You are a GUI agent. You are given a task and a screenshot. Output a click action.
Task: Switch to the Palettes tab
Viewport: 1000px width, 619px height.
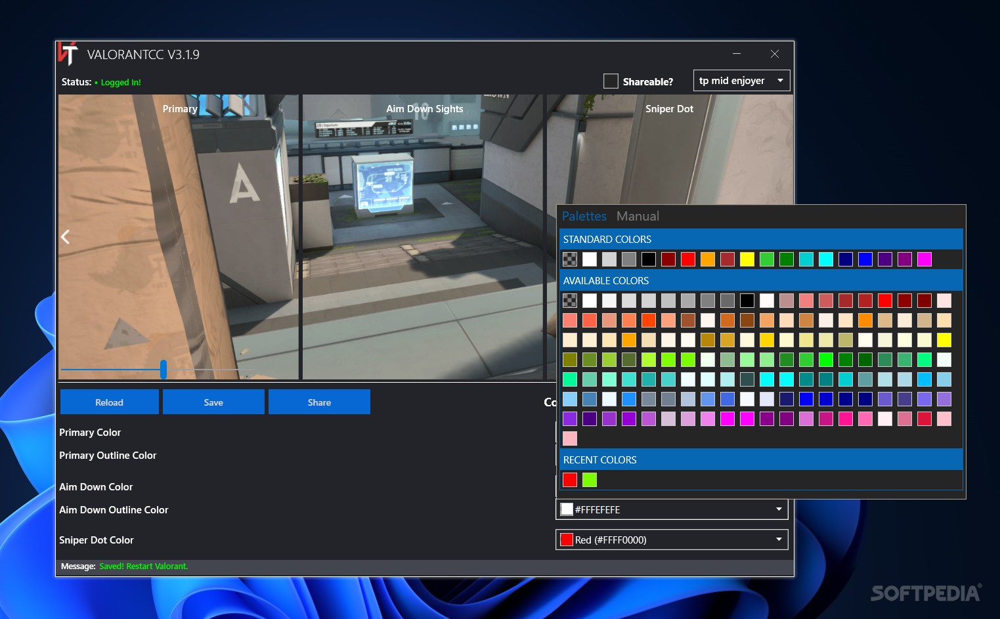[584, 216]
